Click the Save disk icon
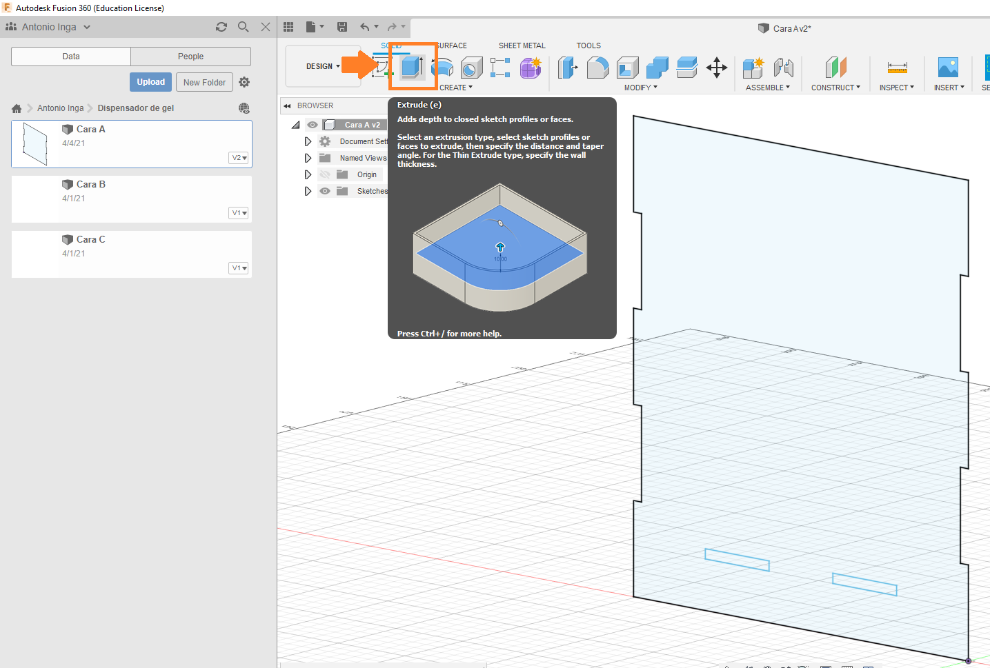 (342, 27)
